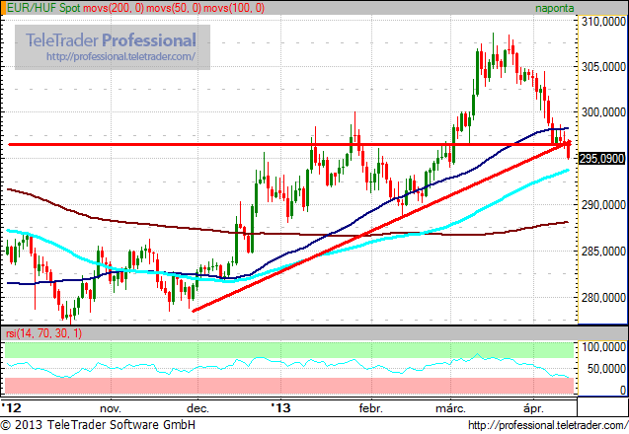Click the naponta timeframe label

(554, 8)
